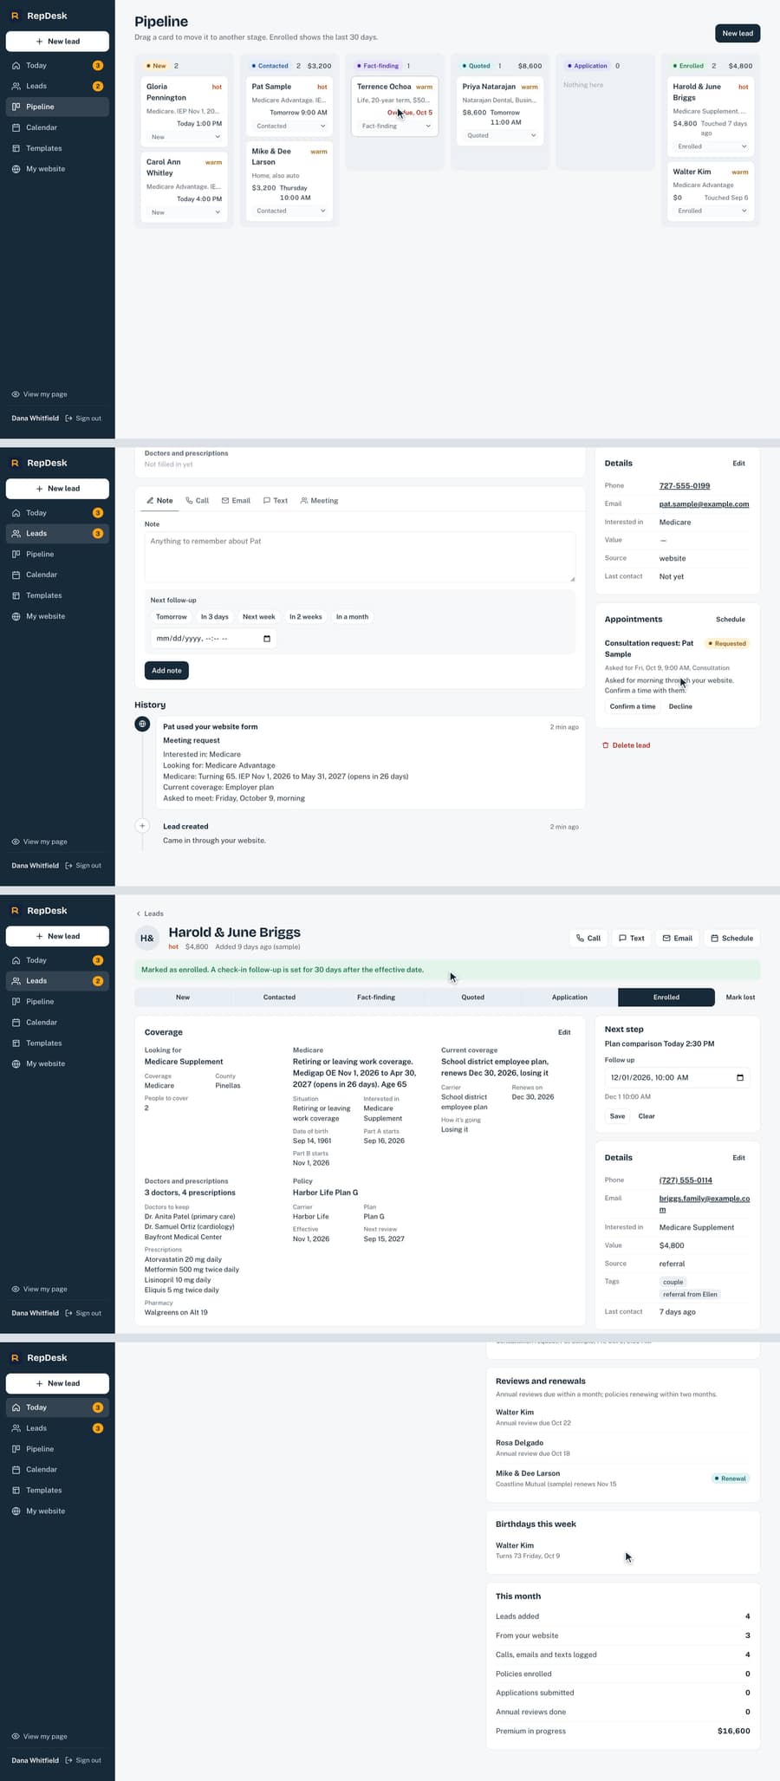Select the Quoted stage in Briggs stage bar

tap(473, 998)
